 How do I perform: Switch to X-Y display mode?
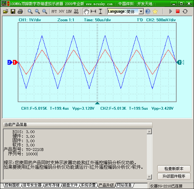tap(61, 11)
